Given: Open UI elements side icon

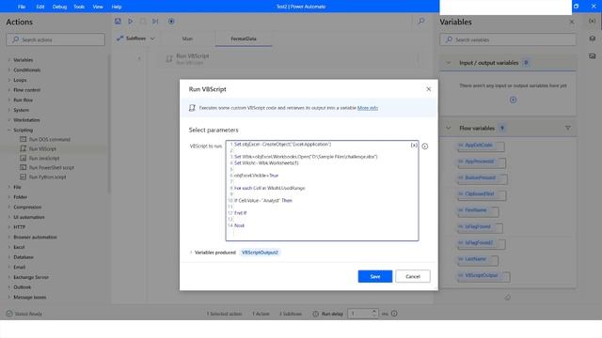Looking at the screenshot, I should 592,38.
